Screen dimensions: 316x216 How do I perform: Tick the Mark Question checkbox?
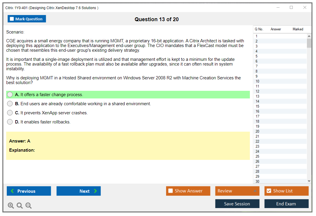click(x=12, y=19)
